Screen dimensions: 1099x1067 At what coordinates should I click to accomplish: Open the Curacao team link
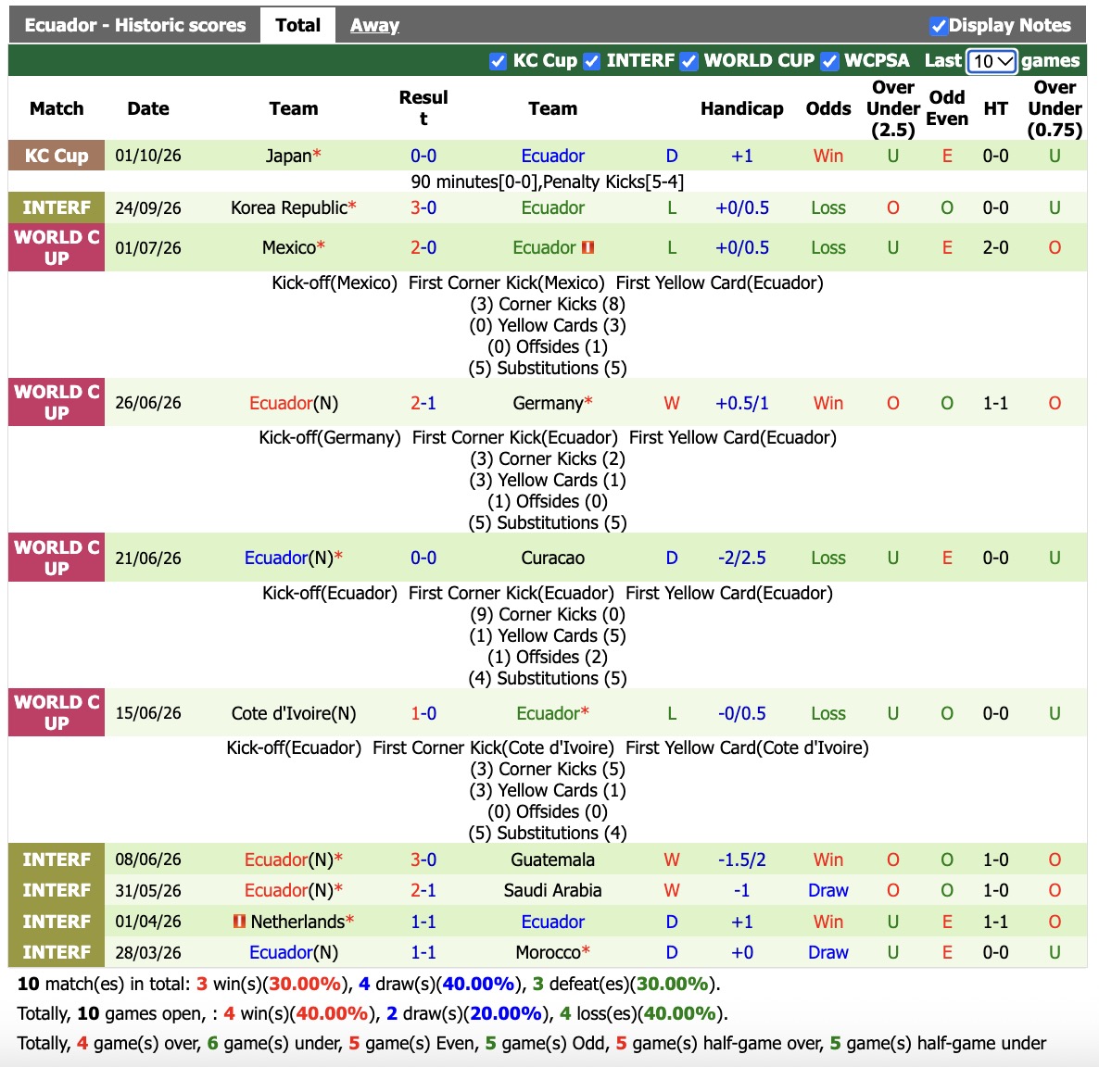553,558
